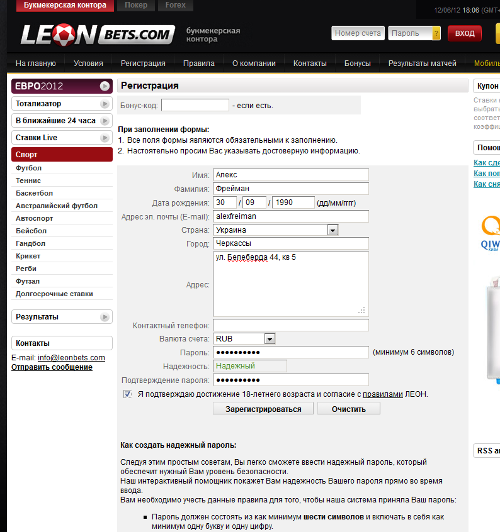Click the Номер счета input field
The width and height of the screenshot is (500, 532).
358,33
